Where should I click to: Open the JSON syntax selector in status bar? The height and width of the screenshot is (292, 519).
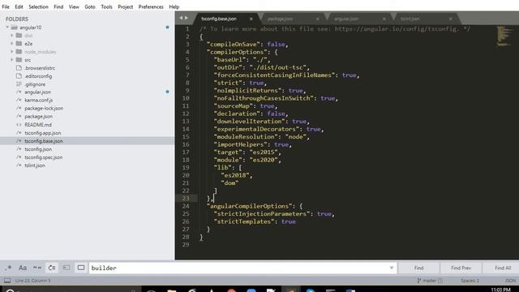tap(510, 281)
